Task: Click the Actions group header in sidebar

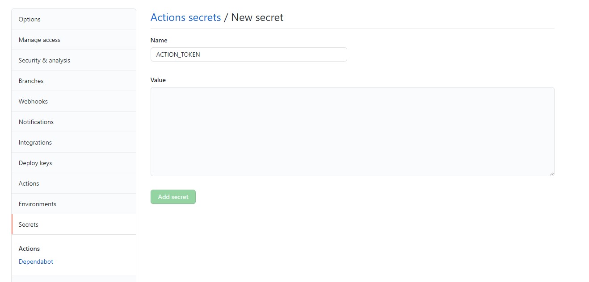Action: coord(29,249)
